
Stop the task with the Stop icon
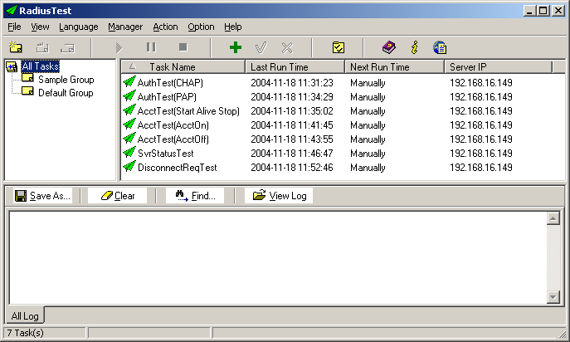(x=183, y=47)
